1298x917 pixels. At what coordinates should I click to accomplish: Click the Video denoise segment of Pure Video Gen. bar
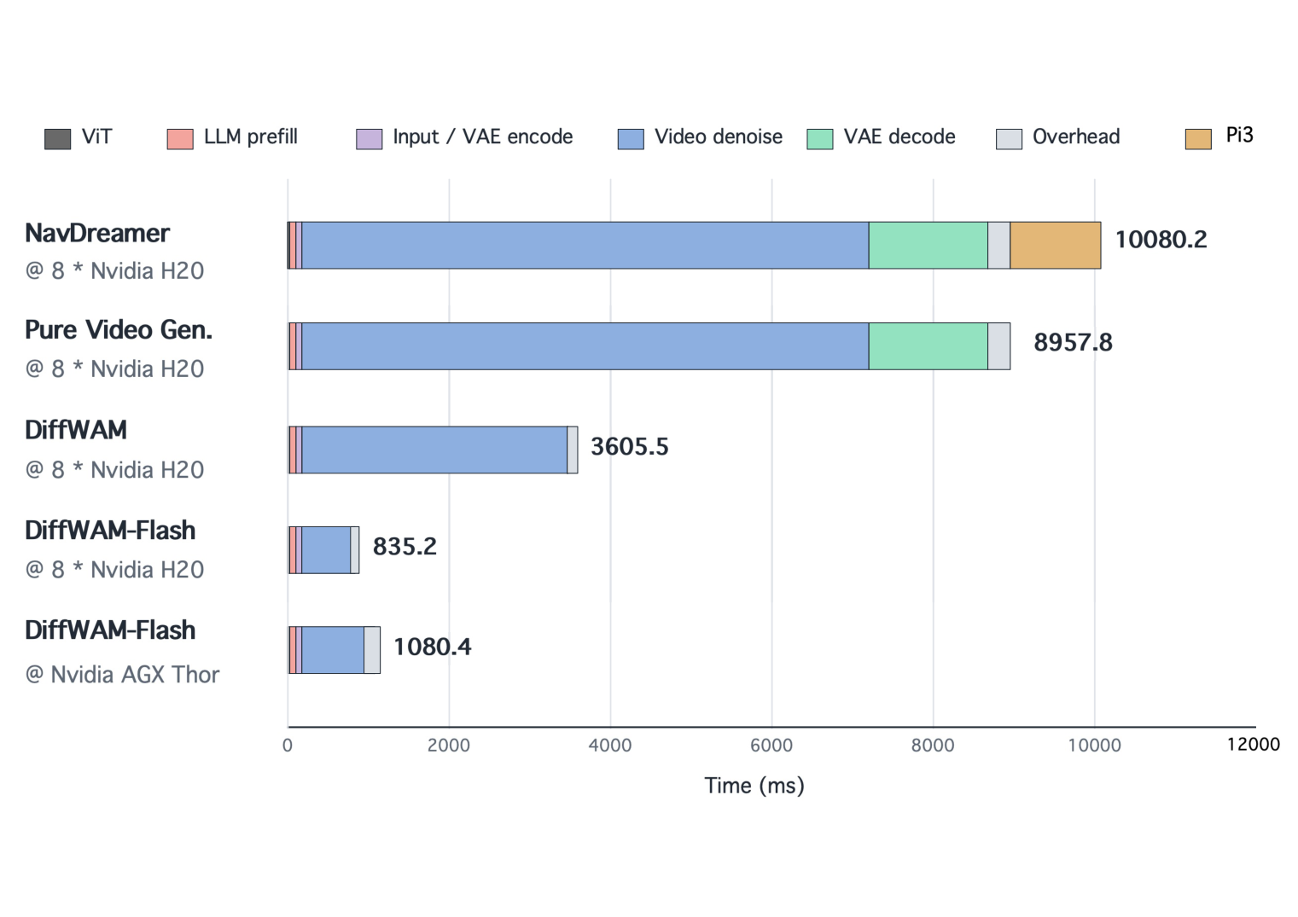pyautogui.click(x=585, y=346)
